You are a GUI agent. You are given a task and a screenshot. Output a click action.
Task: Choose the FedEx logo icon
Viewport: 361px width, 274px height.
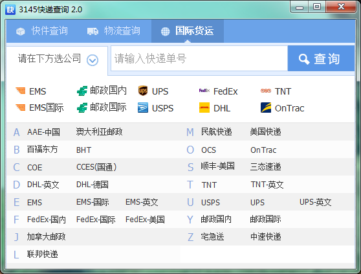tap(204, 91)
